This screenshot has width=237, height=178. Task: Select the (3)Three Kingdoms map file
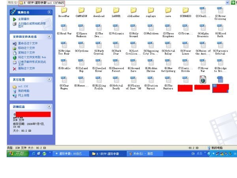coord(168,31)
